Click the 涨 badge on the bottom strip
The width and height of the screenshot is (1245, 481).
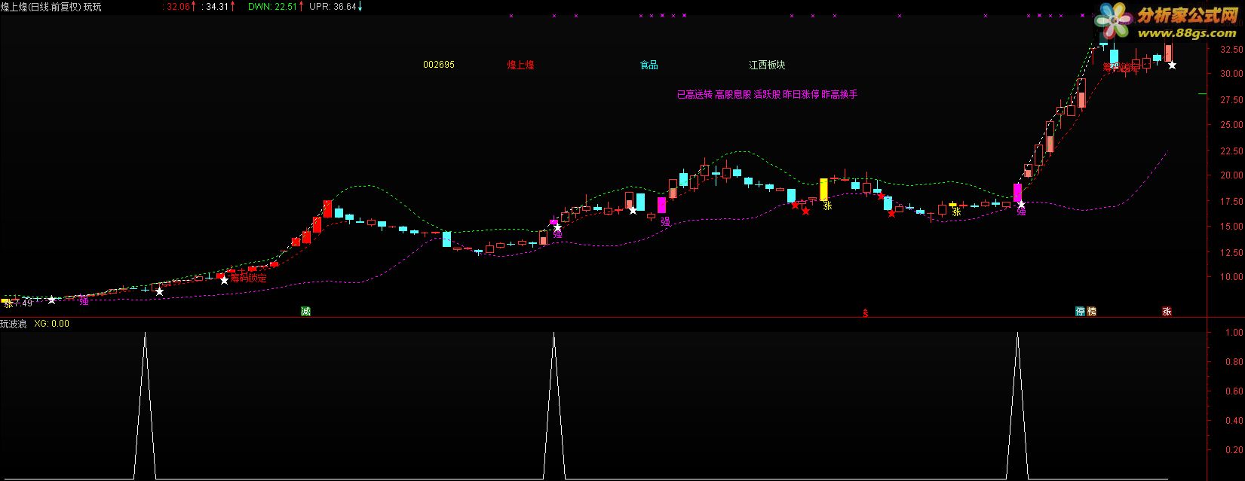(1167, 311)
